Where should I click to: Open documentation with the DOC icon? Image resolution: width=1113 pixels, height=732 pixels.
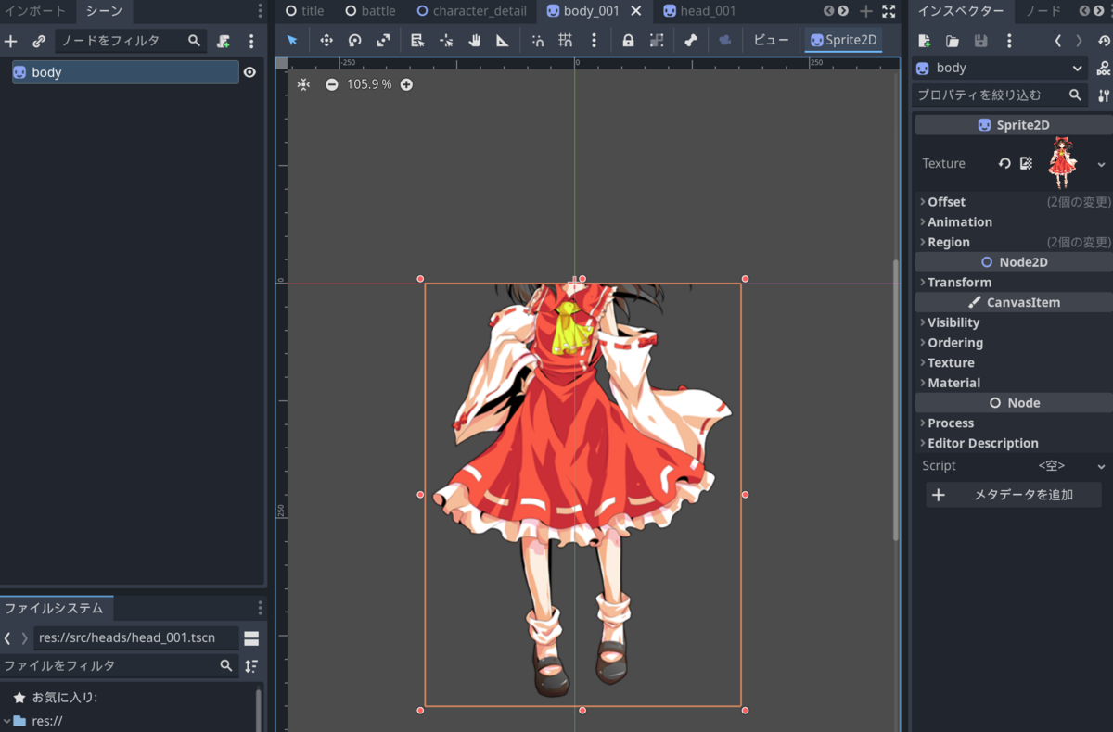click(x=1103, y=68)
